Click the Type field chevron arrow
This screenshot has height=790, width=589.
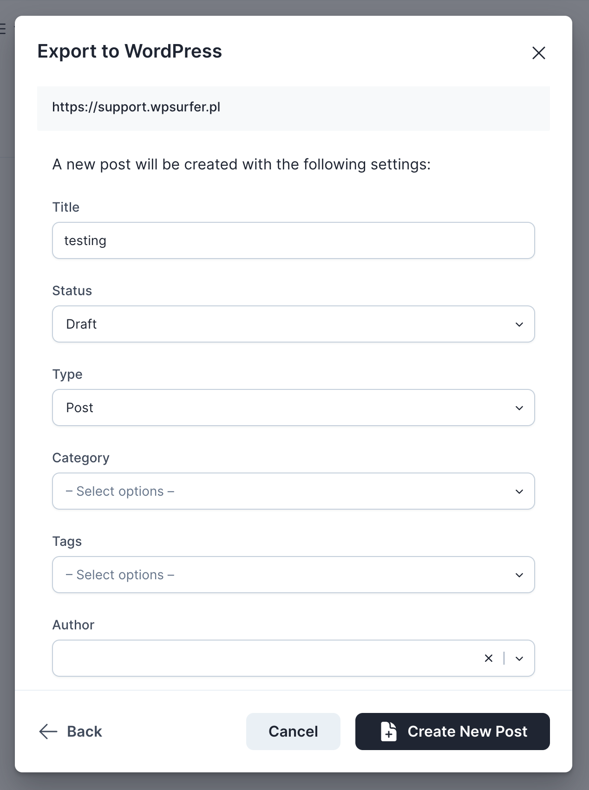[x=519, y=408]
